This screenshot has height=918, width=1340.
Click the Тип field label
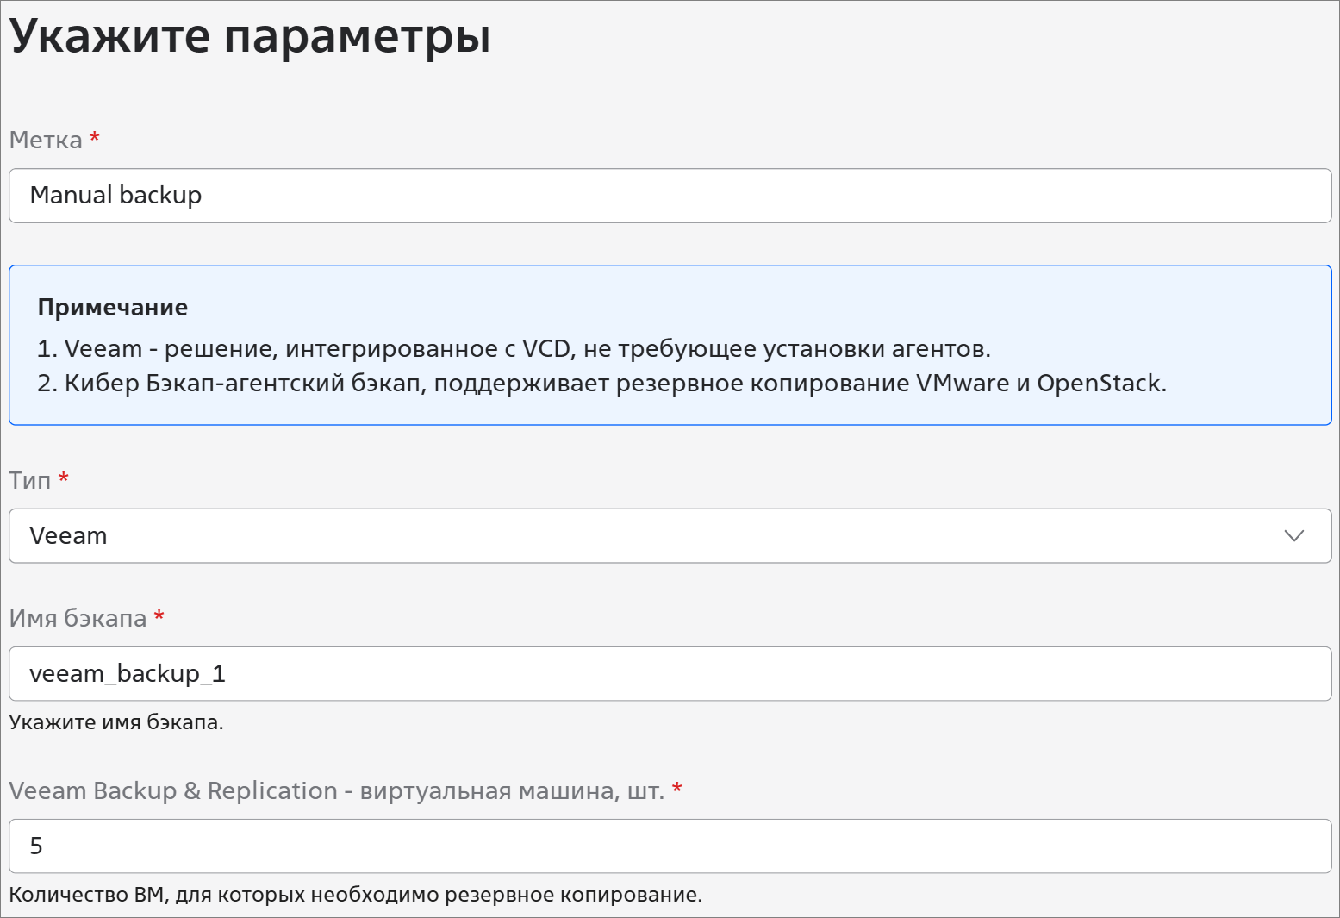[x=30, y=480]
